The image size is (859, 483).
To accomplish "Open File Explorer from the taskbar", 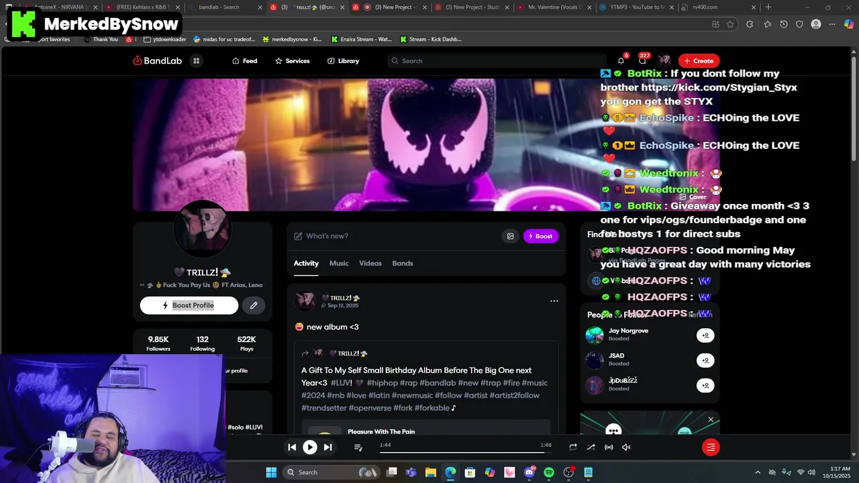I will [x=431, y=472].
